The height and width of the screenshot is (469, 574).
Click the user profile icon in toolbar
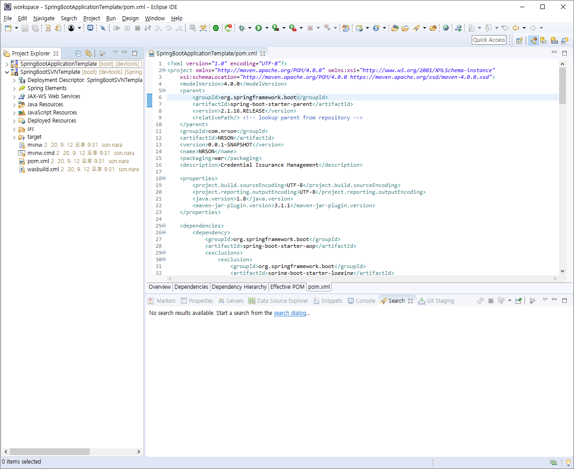[71, 28]
